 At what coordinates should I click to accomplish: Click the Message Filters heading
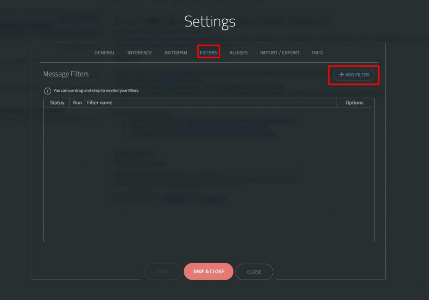click(66, 74)
